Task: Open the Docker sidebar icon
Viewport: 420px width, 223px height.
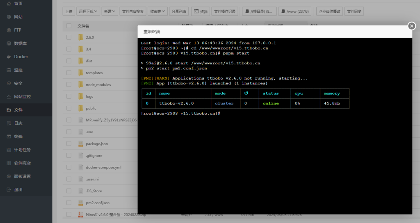Action: 9,57
